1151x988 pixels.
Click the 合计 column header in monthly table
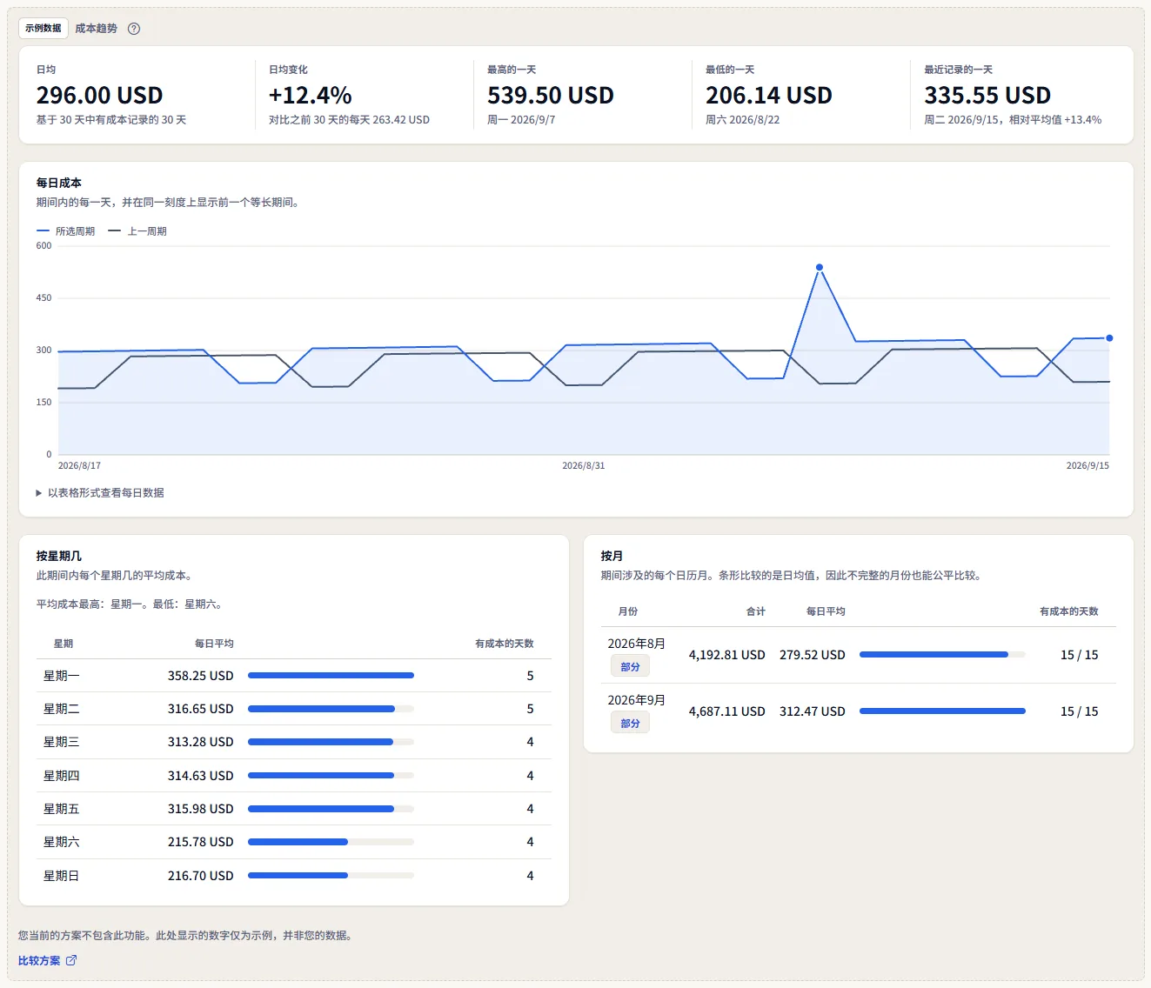point(756,611)
